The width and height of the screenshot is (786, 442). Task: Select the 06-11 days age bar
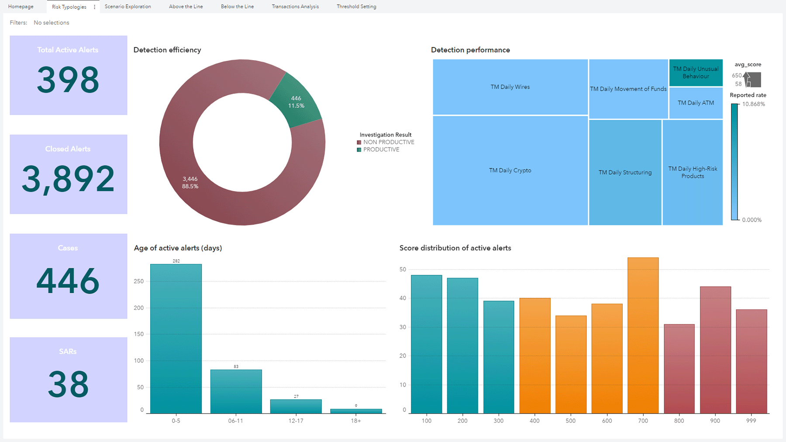pos(236,391)
